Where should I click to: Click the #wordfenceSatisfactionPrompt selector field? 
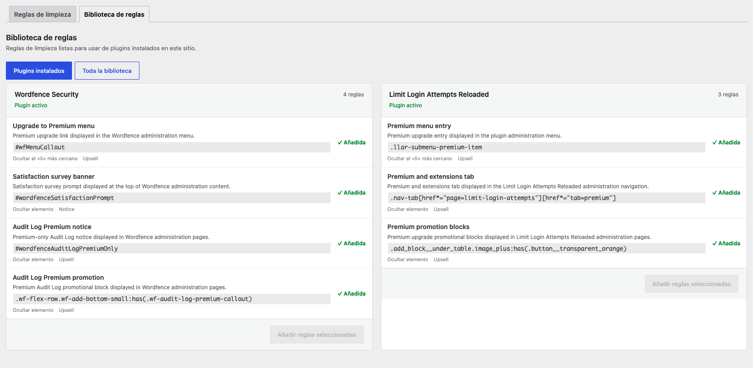[x=172, y=198]
